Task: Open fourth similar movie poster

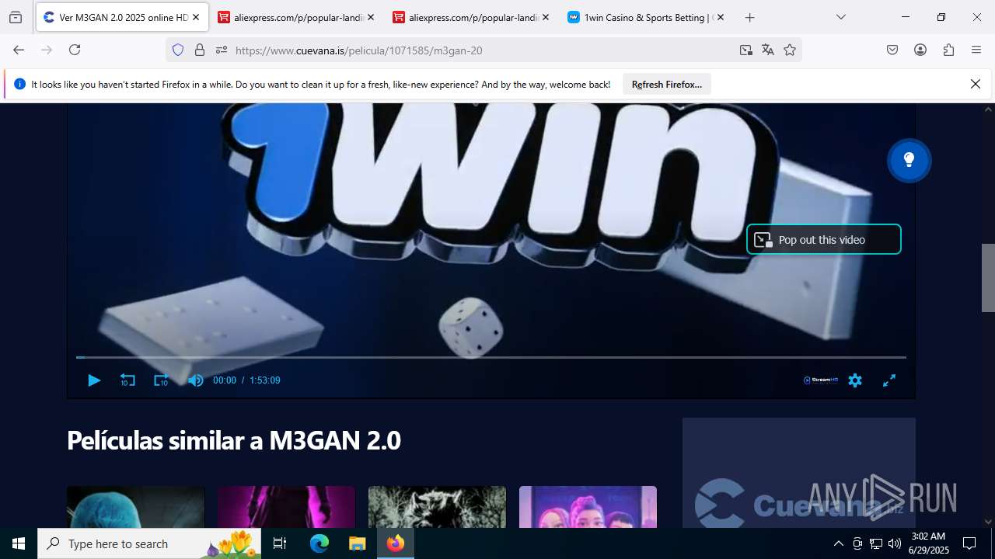Action: [588, 507]
